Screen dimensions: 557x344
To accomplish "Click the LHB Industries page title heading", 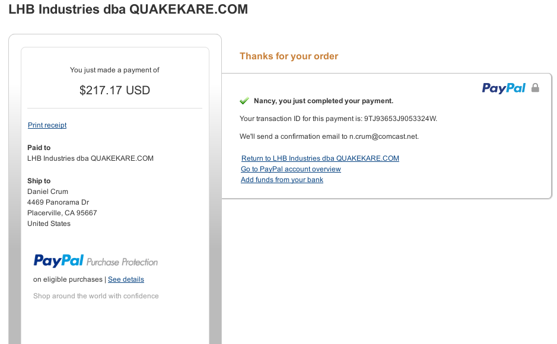I will 128,10.
